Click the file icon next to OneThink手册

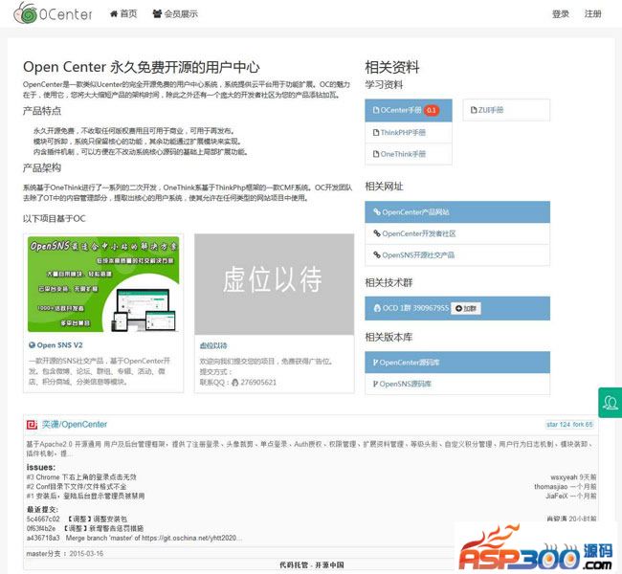pos(376,154)
